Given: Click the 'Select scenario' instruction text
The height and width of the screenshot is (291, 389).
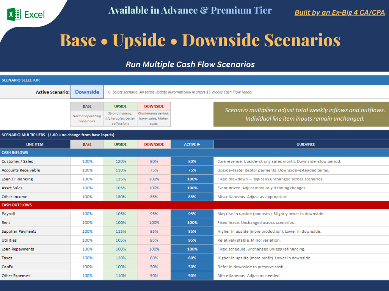Looking at the screenshot, I should pyautogui.click(x=180, y=92).
